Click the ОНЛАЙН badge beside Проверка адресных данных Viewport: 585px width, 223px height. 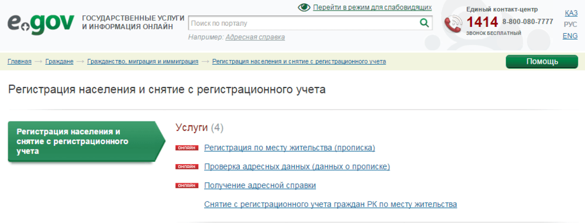pyautogui.click(x=187, y=167)
